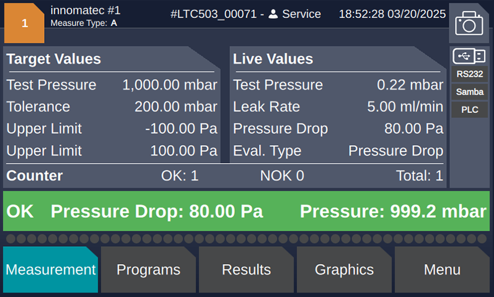Image resolution: width=494 pixels, height=297 pixels.
Task: Click the green OK result banner
Action: (x=246, y=211)
